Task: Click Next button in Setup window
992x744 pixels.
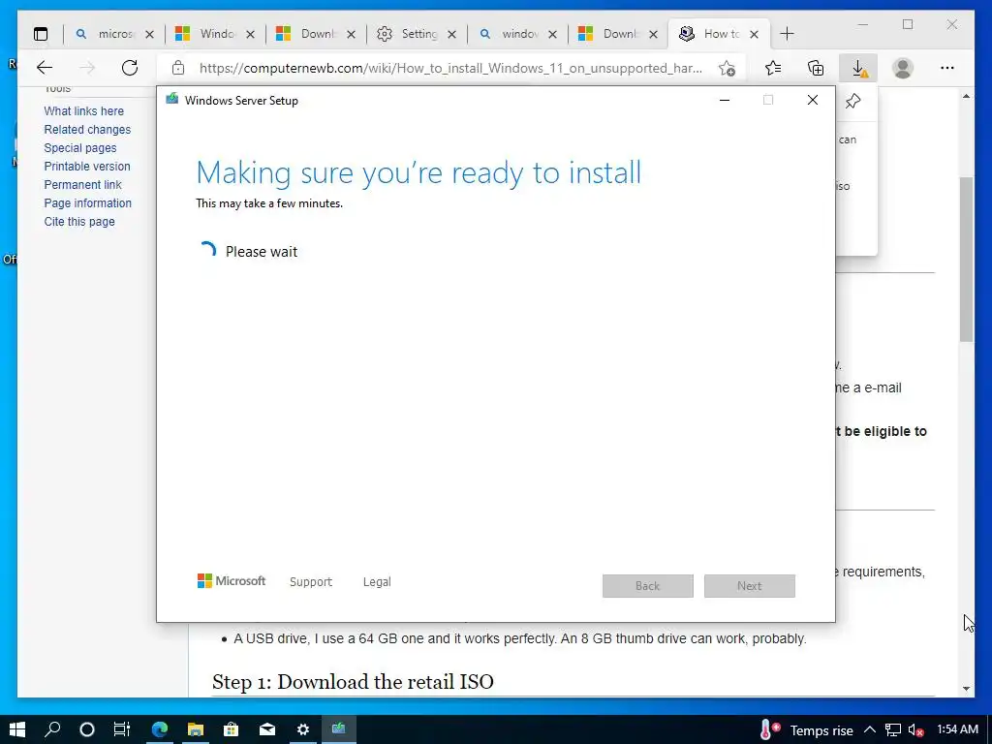Action: [x=750, y=586]
